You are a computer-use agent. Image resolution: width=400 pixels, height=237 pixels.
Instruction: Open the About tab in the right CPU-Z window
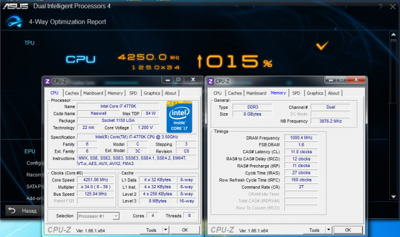click(x=333, y=93)
